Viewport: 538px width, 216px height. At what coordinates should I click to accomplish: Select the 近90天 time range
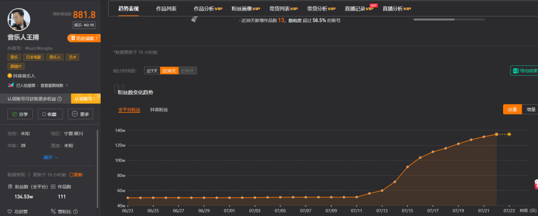click(x=188, y=71)
